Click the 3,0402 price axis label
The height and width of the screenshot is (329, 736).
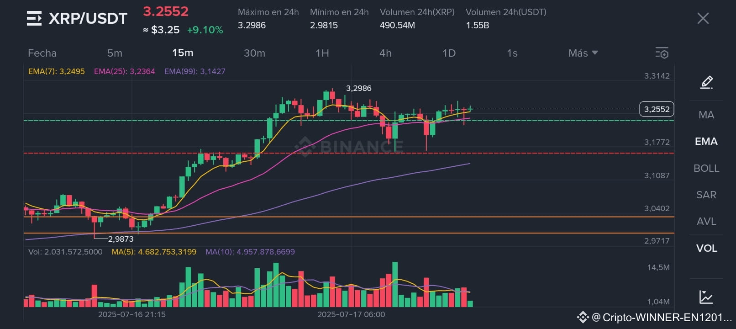click(657, 208)
